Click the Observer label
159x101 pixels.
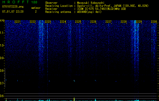click(51, 3)
